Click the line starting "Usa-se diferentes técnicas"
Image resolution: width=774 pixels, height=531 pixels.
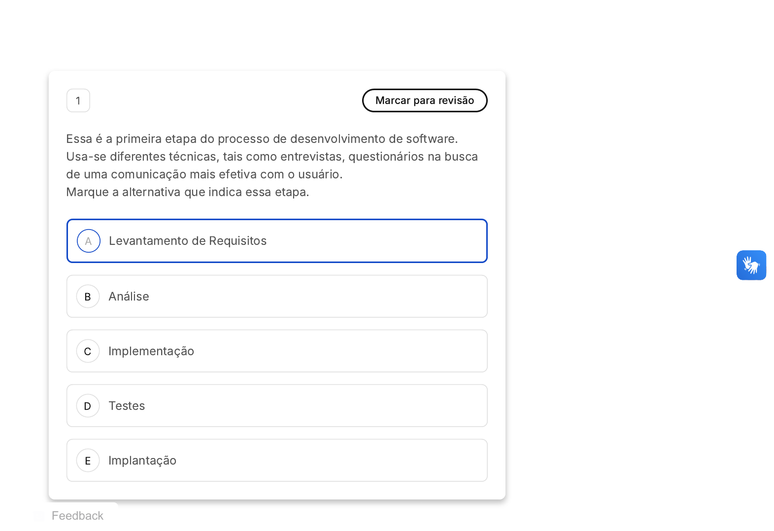pos(272,157)
